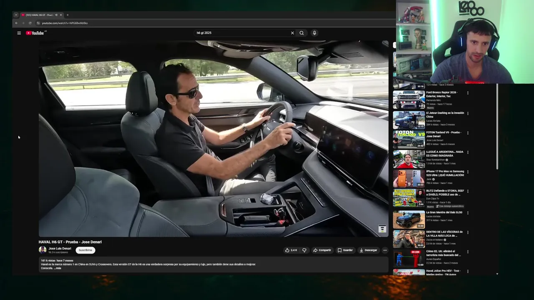Open options menu for iPhone 17 Pro Max video
The height and width of the screenshot is (300, 534).
468,172
